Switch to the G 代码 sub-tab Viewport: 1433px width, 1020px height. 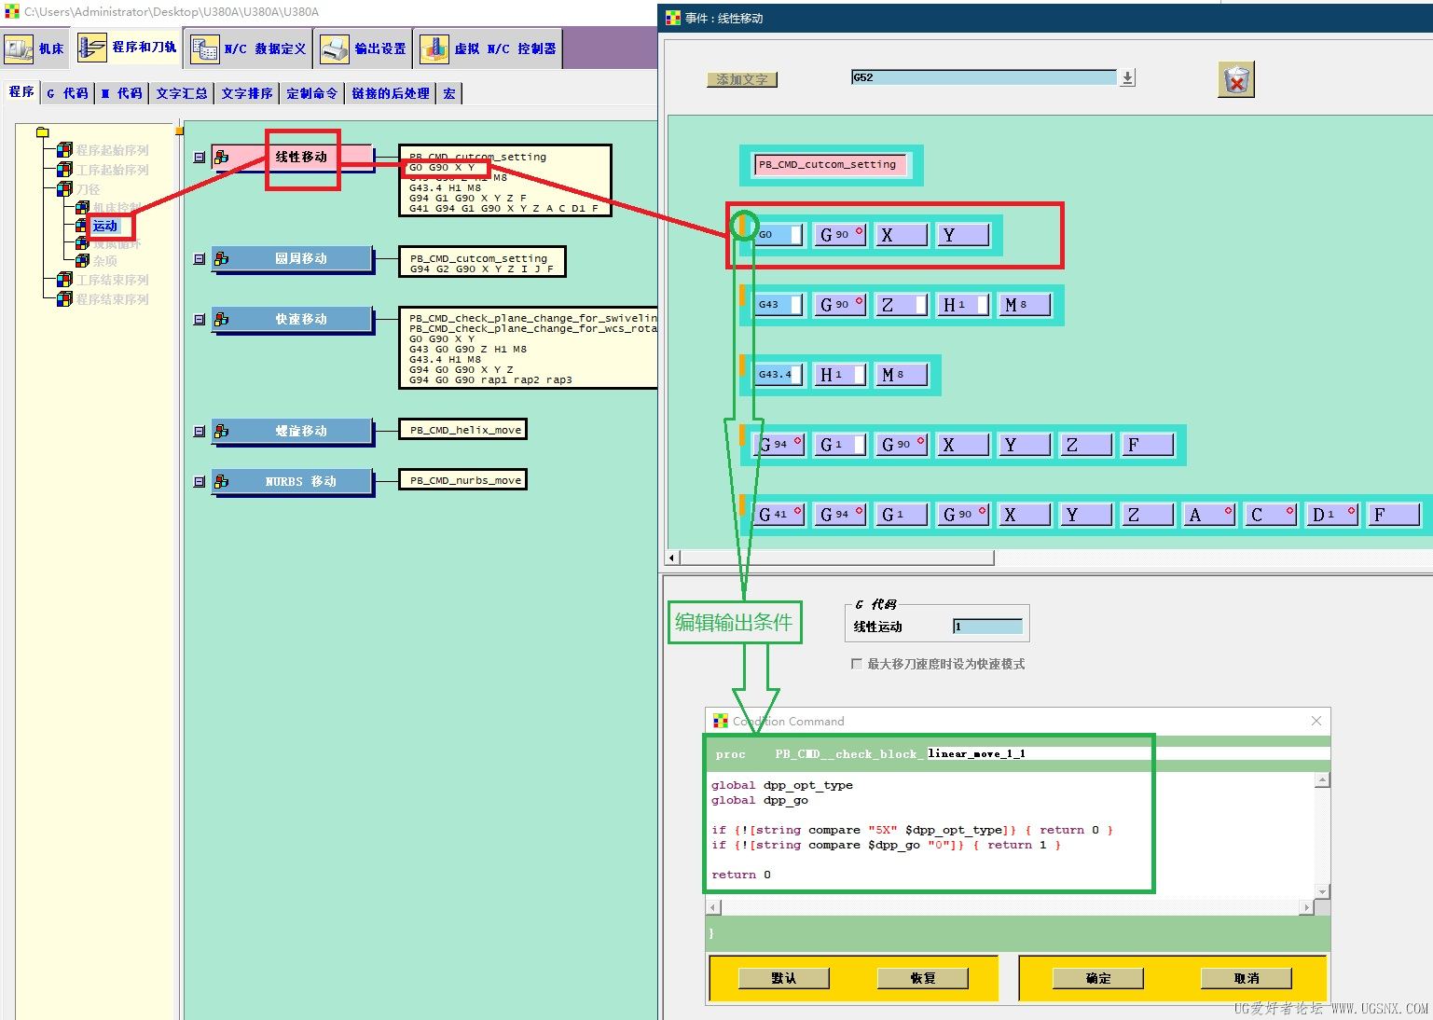67,93
